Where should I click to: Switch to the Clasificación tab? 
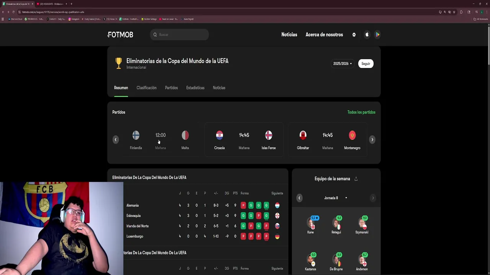pyautogui.click(x=147, y=88)
